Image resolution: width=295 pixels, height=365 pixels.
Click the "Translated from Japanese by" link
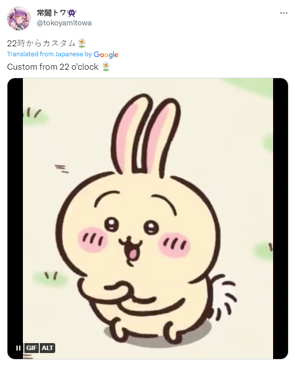pyautogui.click(x=49, y=54)
